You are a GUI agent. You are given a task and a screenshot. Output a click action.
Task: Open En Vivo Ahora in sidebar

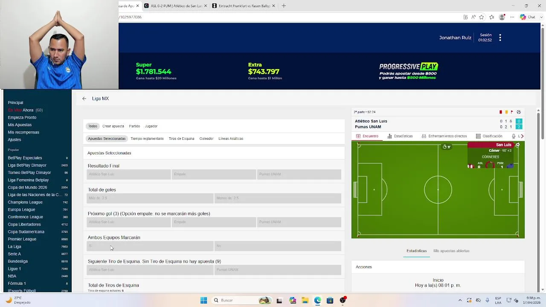pyautogui.click(x=25, y=110)
